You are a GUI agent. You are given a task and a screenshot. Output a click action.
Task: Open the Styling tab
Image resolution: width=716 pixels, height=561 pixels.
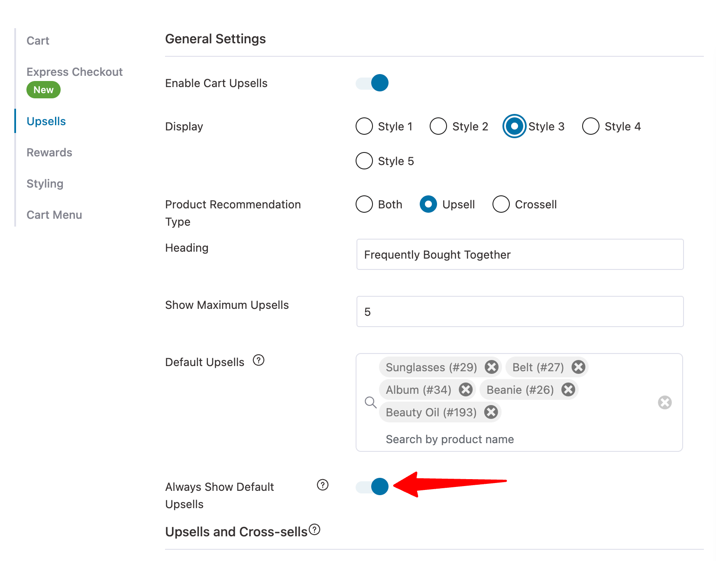tap(45, 184)
